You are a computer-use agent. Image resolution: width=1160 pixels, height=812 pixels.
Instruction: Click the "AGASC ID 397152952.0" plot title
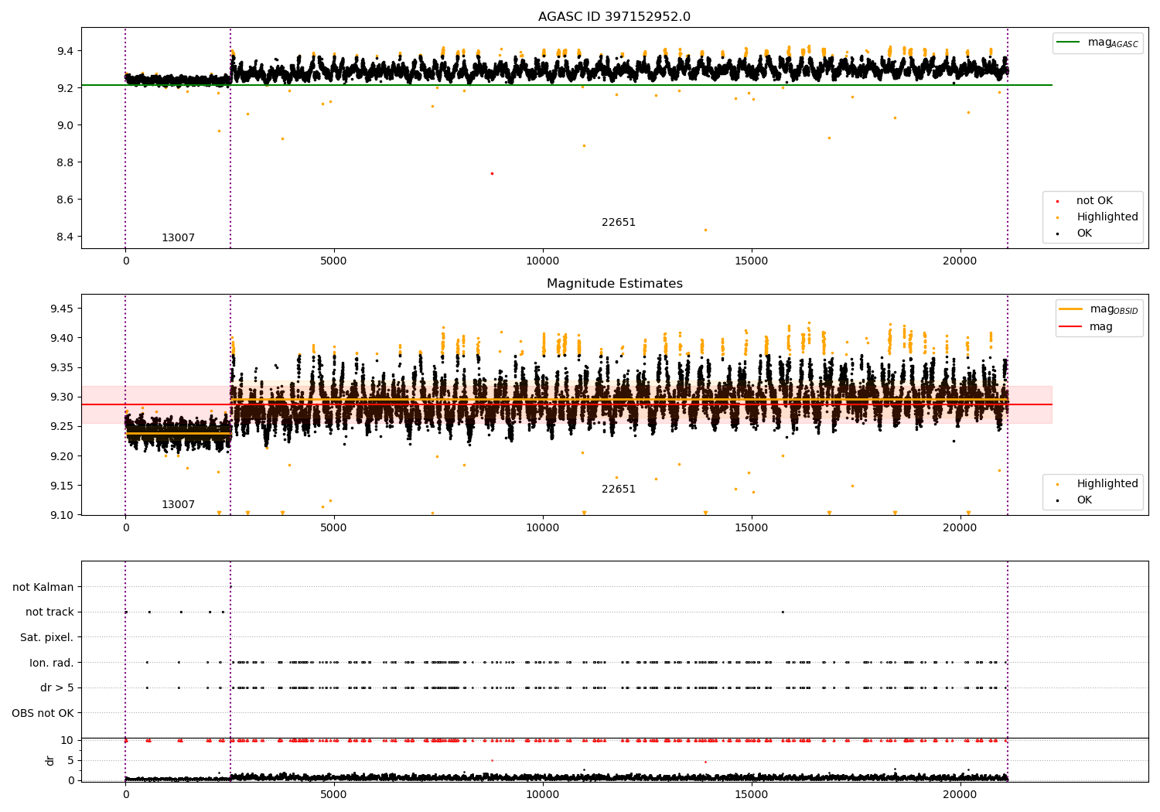[x=614, y=17]
